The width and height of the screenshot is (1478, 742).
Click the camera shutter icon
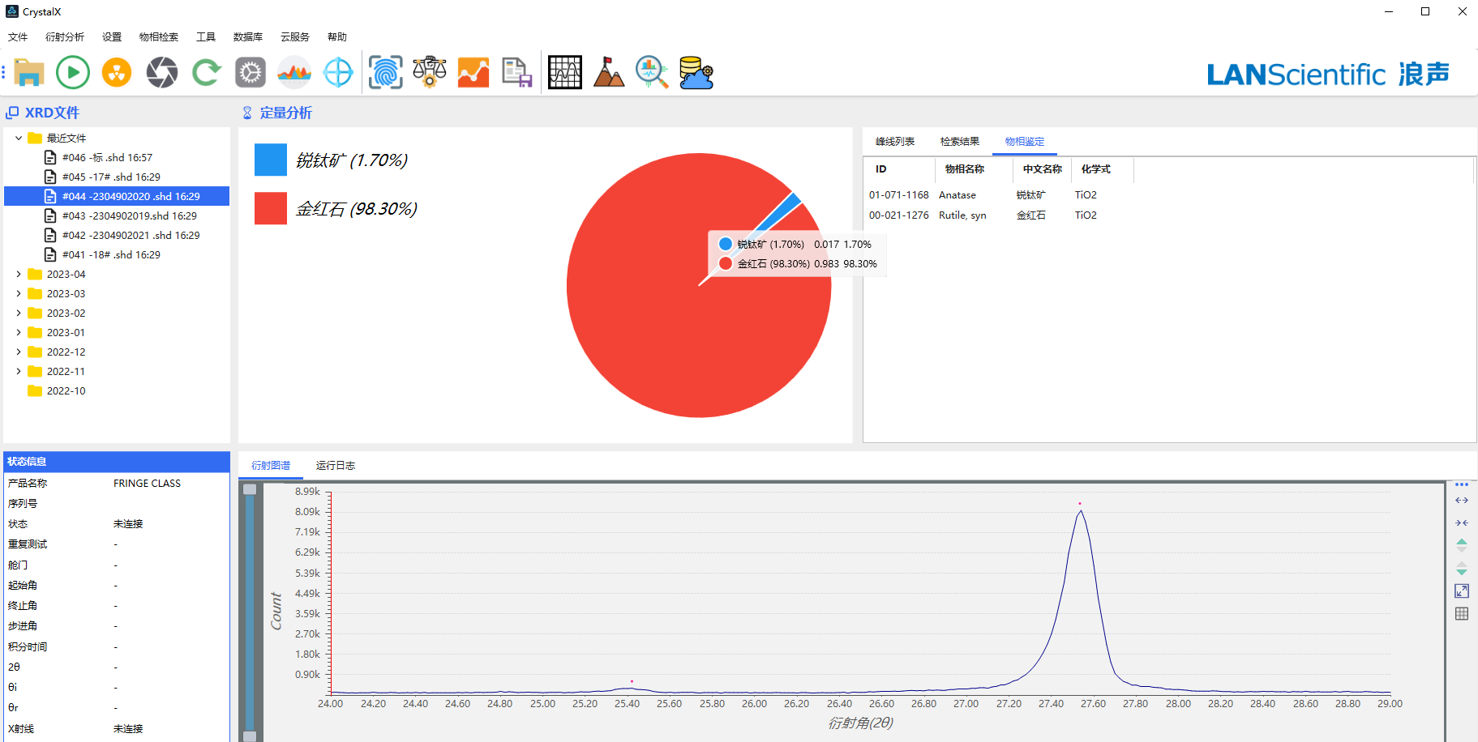coord(162,73)
